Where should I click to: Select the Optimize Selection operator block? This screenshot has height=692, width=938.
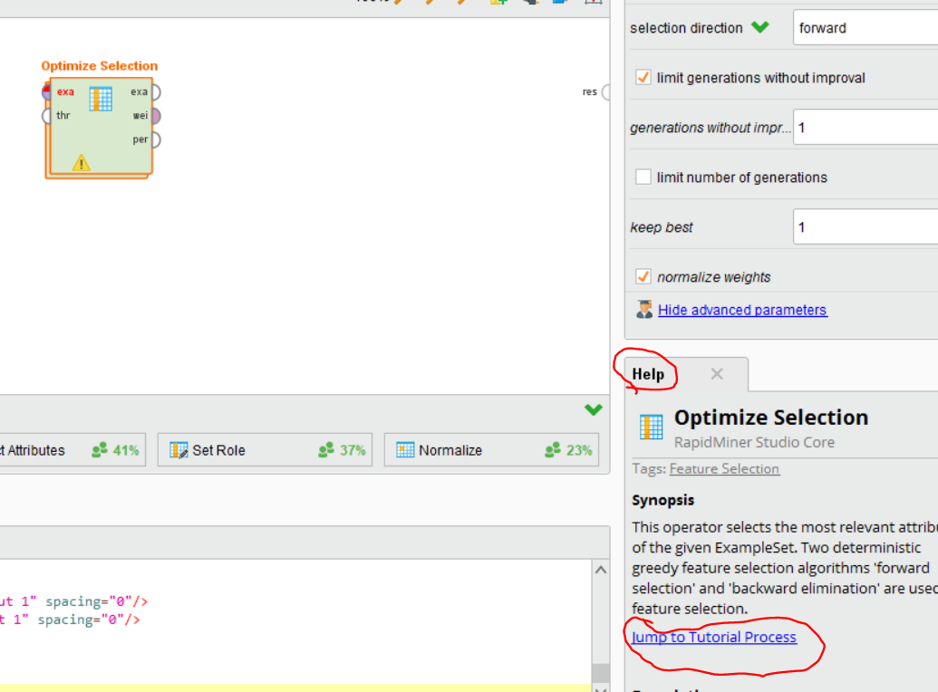click(x=100, y=128)
